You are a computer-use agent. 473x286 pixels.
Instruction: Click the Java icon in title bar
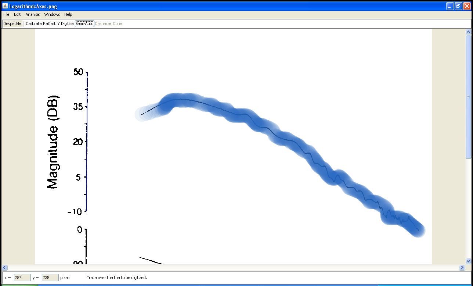click(5, 6)
